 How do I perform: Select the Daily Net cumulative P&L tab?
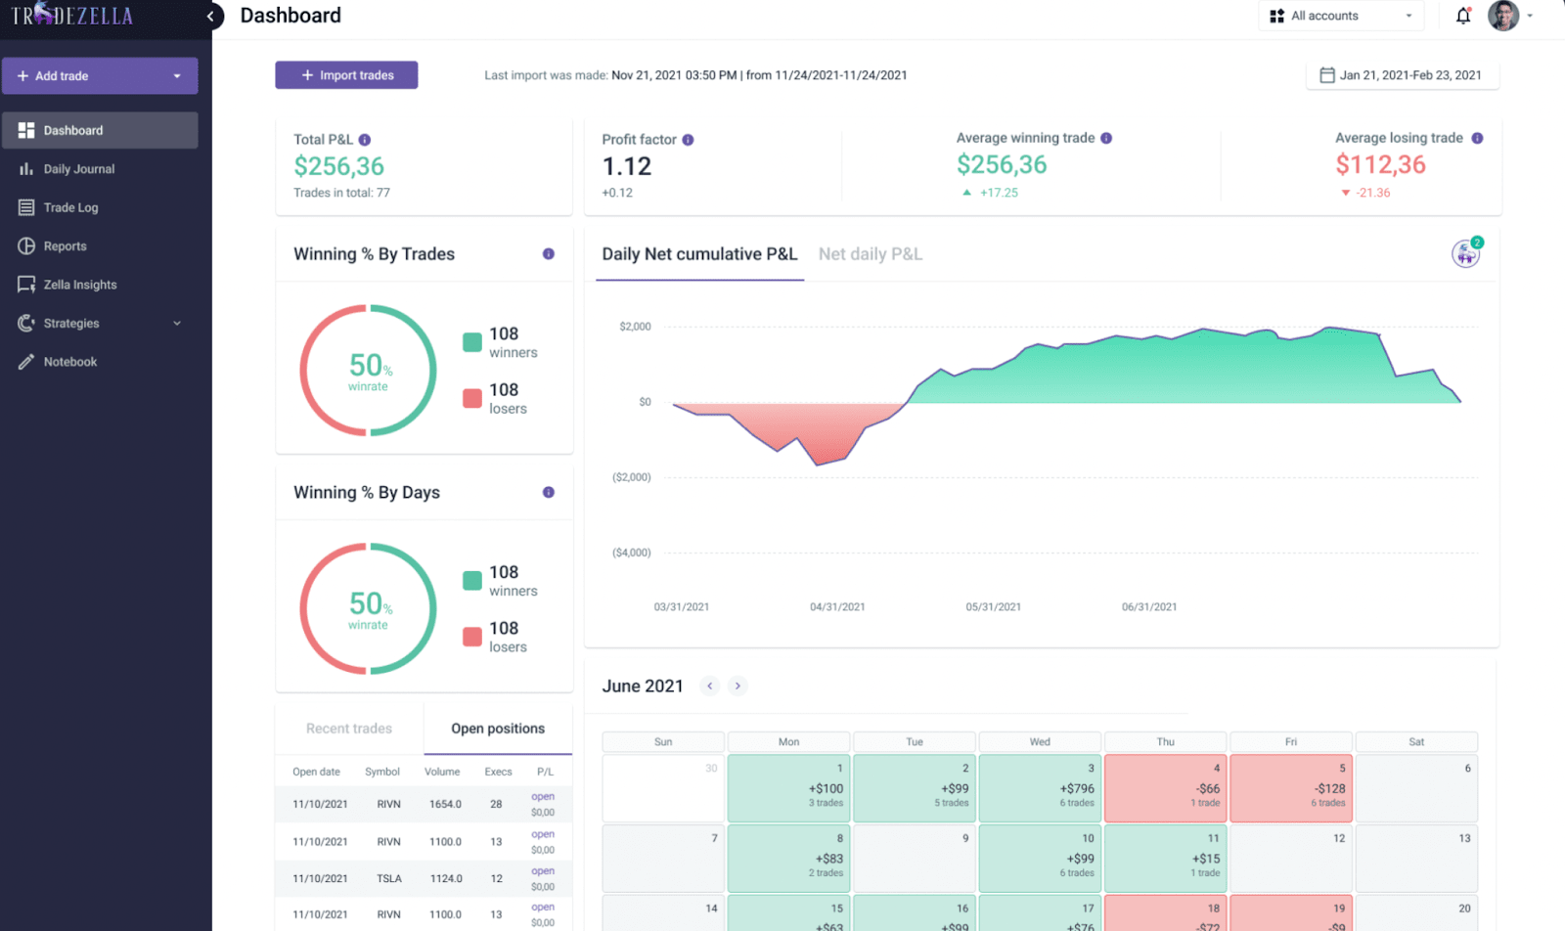[698, 254]
